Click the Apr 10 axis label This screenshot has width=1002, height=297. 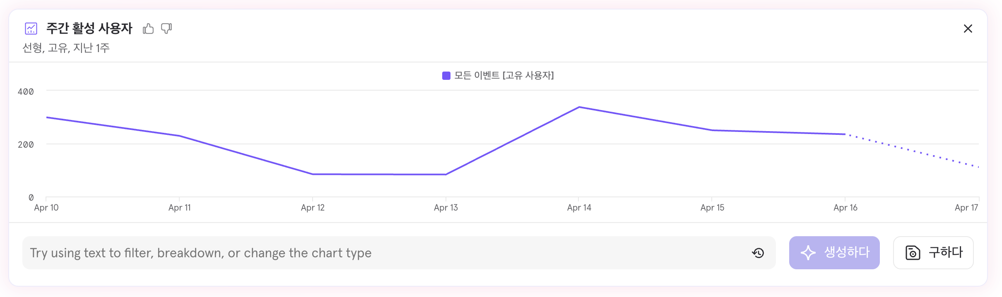pos(46,208)
